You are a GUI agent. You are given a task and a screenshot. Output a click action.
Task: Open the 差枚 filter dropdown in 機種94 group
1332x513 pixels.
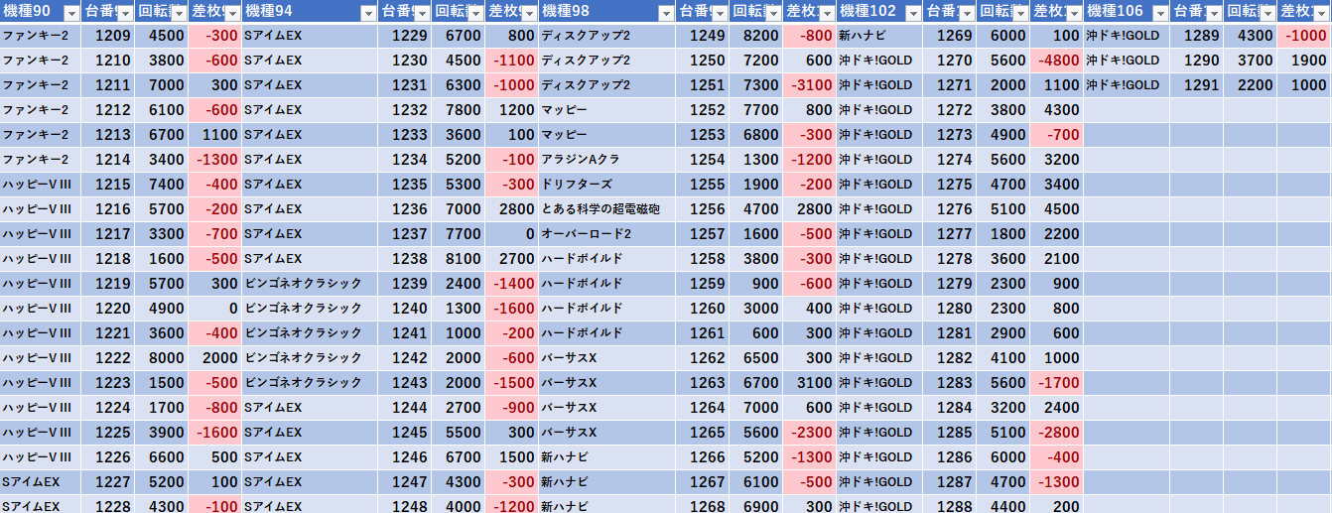tap(529, 12)
